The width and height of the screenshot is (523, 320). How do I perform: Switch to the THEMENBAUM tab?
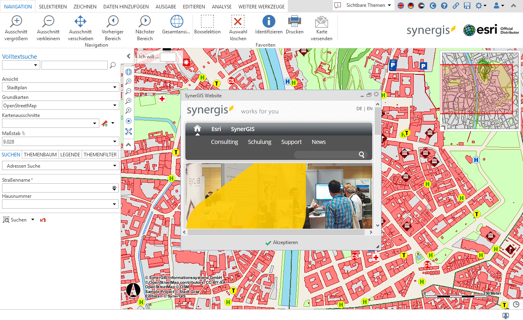[40, 154]
